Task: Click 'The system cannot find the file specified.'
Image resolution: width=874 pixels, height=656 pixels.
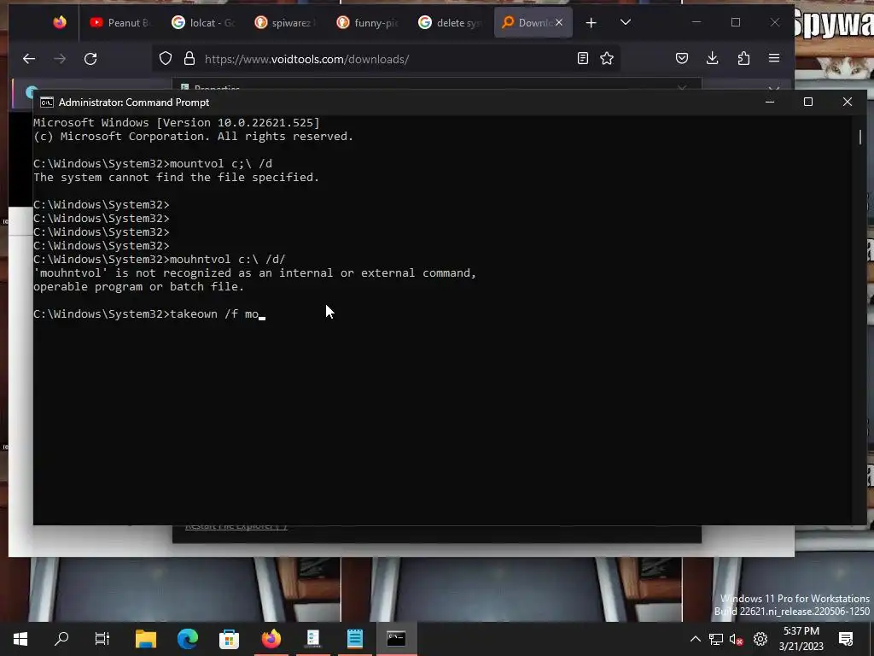Action: 176,178
